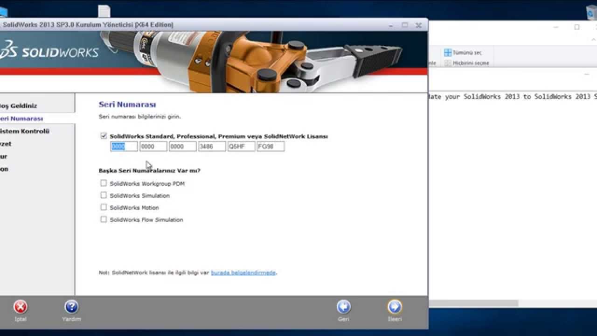Select the Hoş Geldiniz step in sidebar
This screenshot has width=597, height=336.
pyautogui.click(x=19, y=106)
